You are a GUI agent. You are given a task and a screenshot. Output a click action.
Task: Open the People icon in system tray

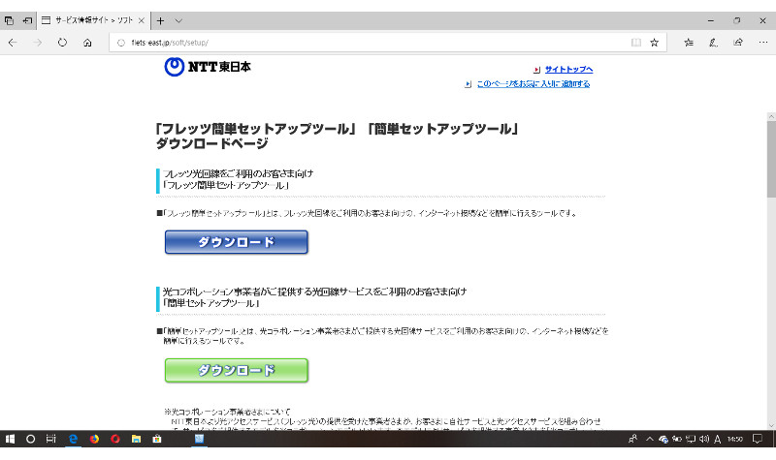pos(632,439)
